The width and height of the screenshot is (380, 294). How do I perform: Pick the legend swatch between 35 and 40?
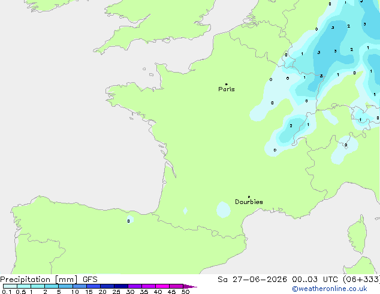click(149, 286)
